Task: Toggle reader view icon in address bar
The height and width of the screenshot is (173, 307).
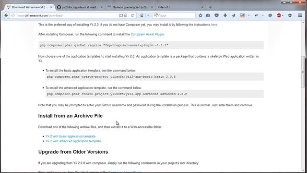Action: pos(121,15)
